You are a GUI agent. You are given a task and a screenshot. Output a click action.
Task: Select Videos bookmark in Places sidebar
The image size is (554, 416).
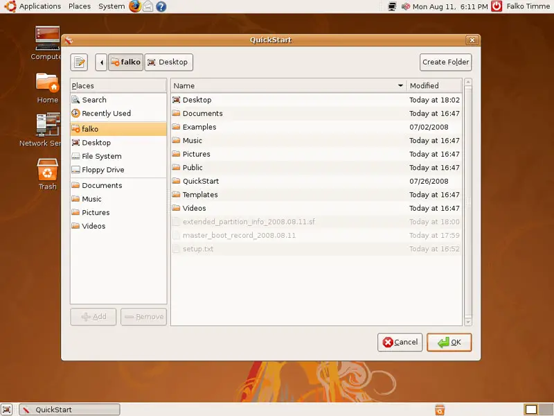[118, 226]
